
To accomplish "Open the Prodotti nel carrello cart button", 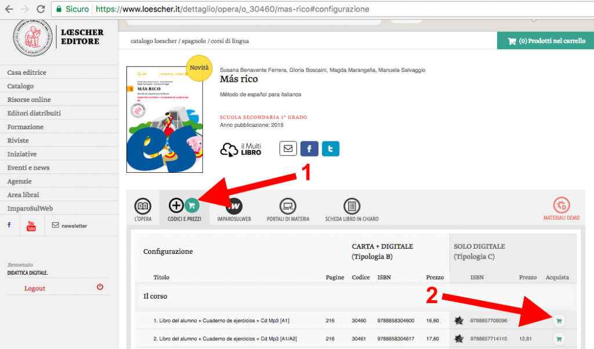I will (x=545, y=41).
